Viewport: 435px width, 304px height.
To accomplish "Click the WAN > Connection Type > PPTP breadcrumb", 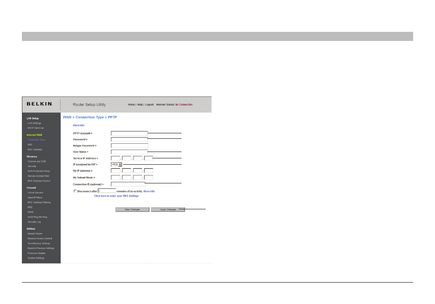I will coord(90,117).
